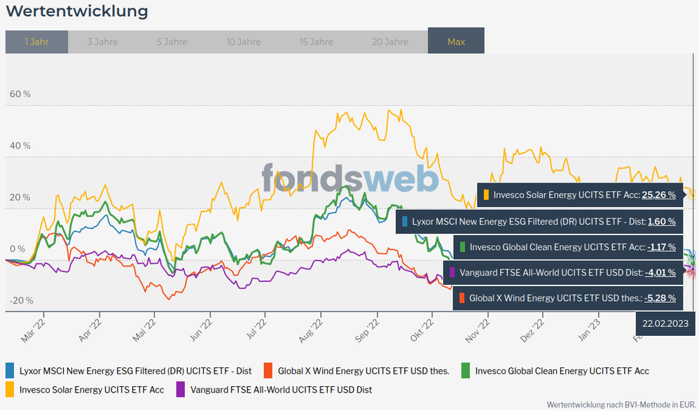699x410 pixels.
Task: Click blue Lyxor swatch in bottom legend
Action: (10, 370)
